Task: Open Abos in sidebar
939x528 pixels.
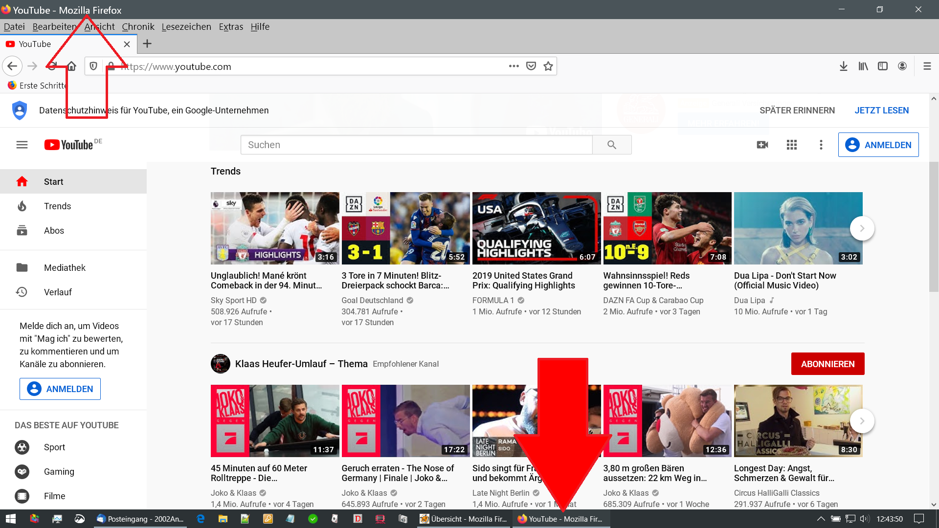Action: 73,231
